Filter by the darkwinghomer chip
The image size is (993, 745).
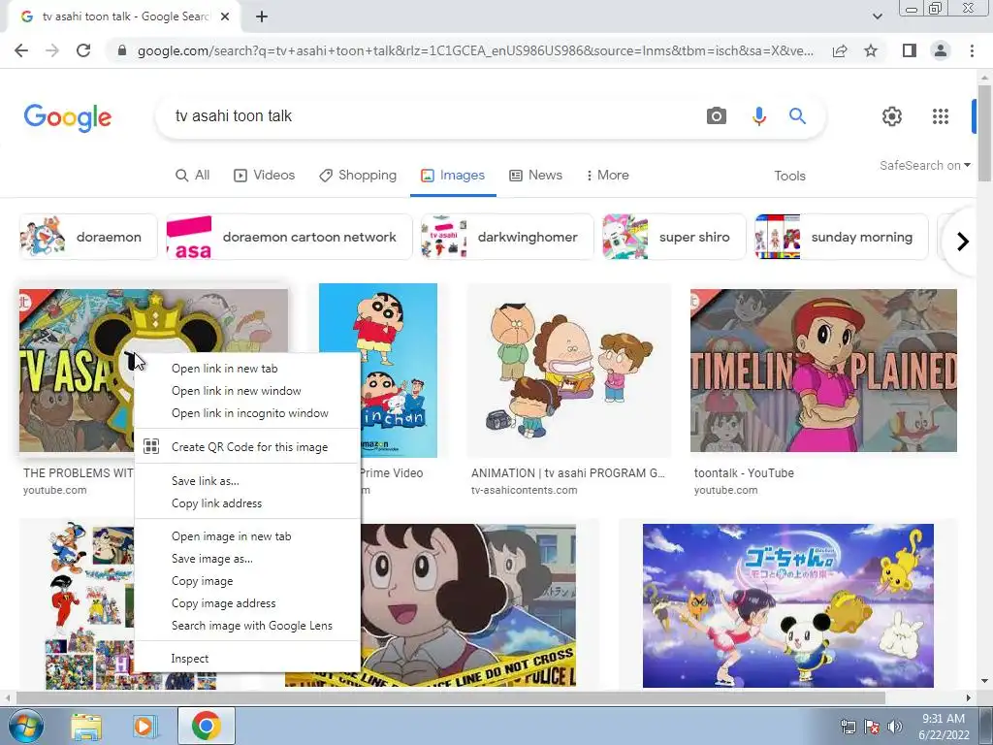(x=507, y=237)
